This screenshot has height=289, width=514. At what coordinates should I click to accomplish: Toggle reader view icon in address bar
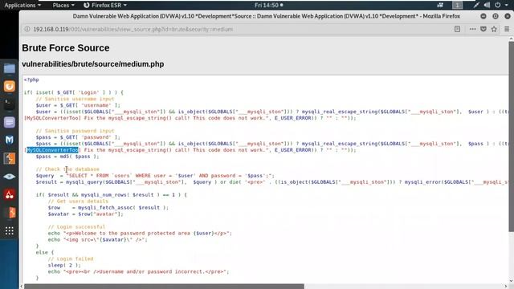[457, 29]
